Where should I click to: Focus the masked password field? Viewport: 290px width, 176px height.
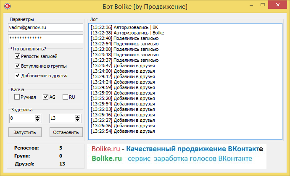click(x=45, y=39)
